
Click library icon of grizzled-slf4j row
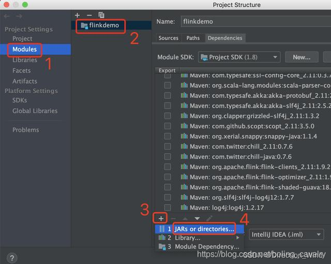click(184, 116)
